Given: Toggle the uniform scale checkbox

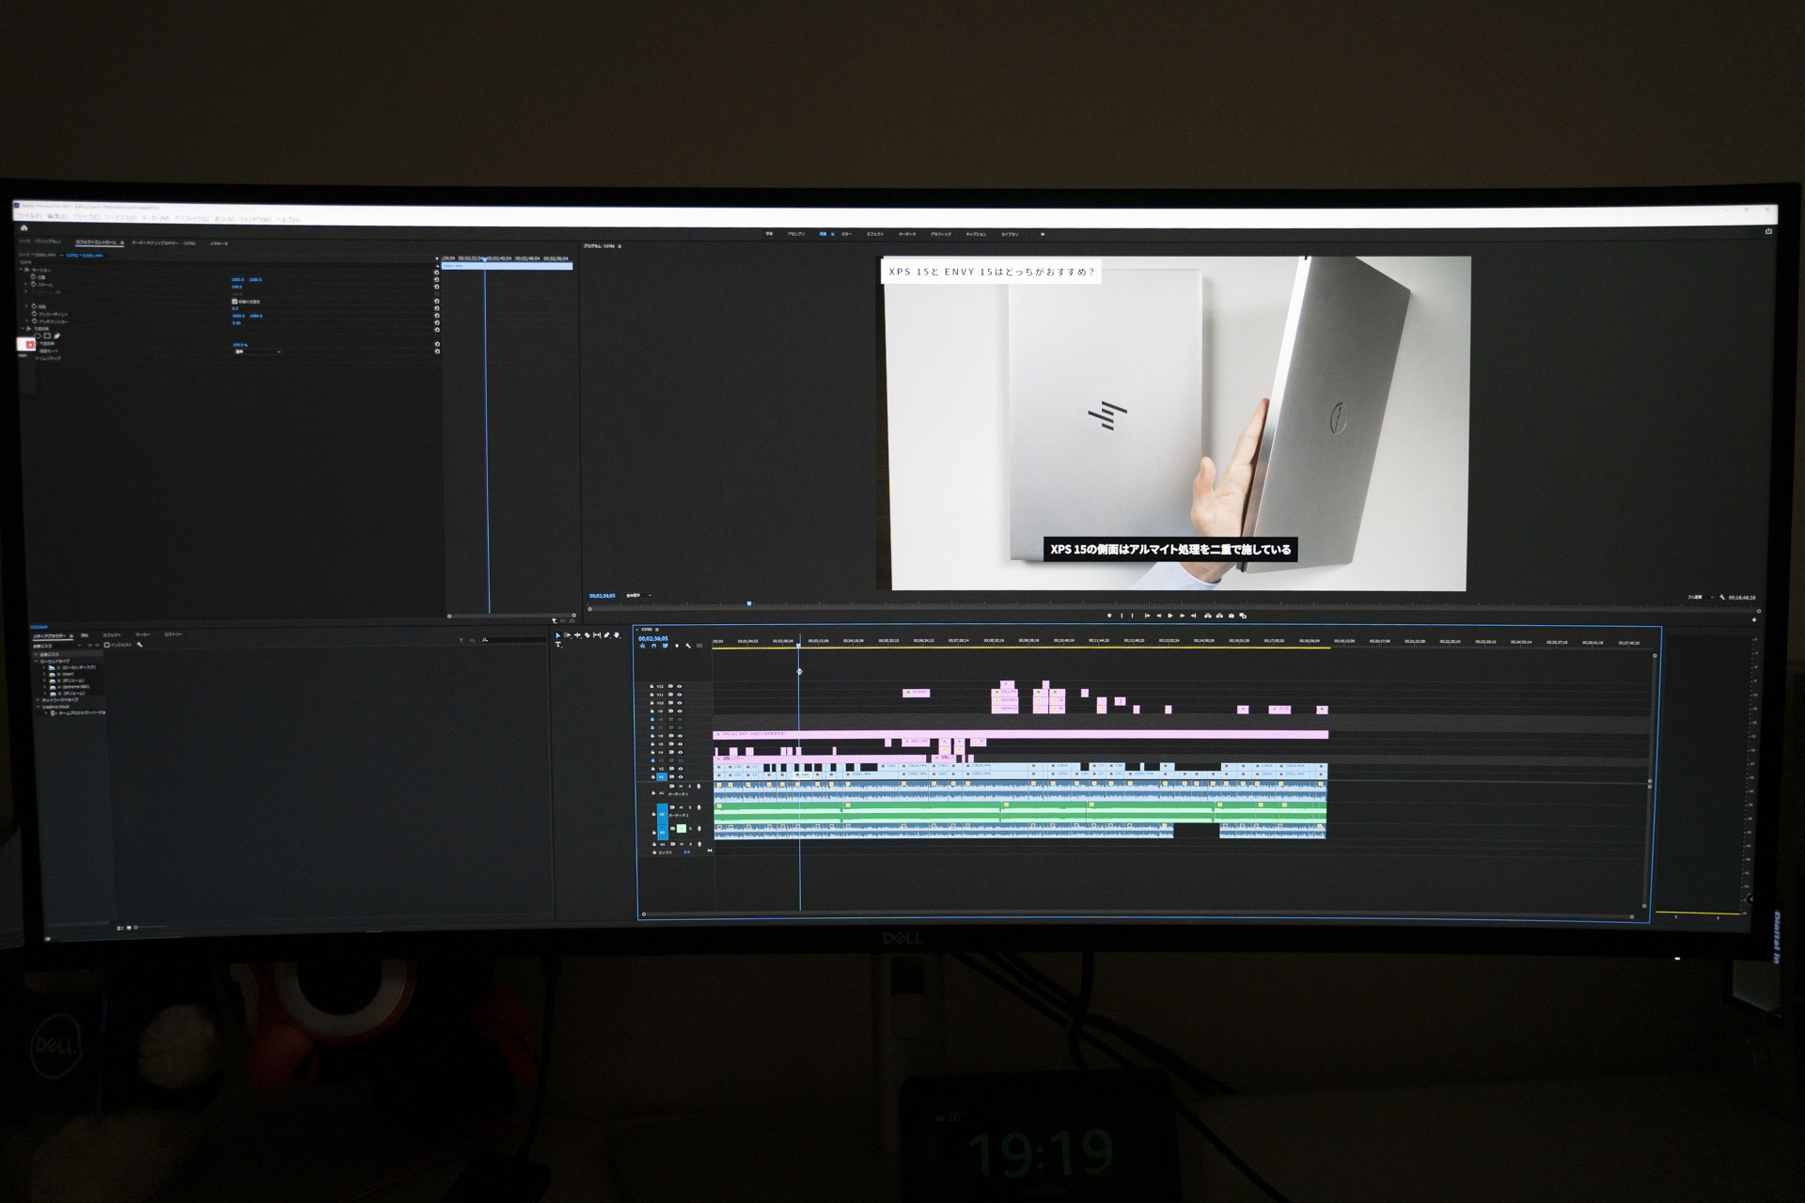Looking at the screenshot, I should [x=234, y=302].
